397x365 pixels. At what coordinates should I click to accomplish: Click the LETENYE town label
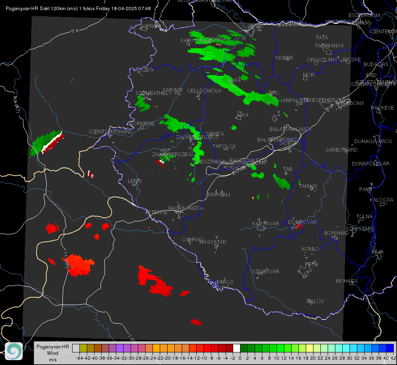(156, 212)
